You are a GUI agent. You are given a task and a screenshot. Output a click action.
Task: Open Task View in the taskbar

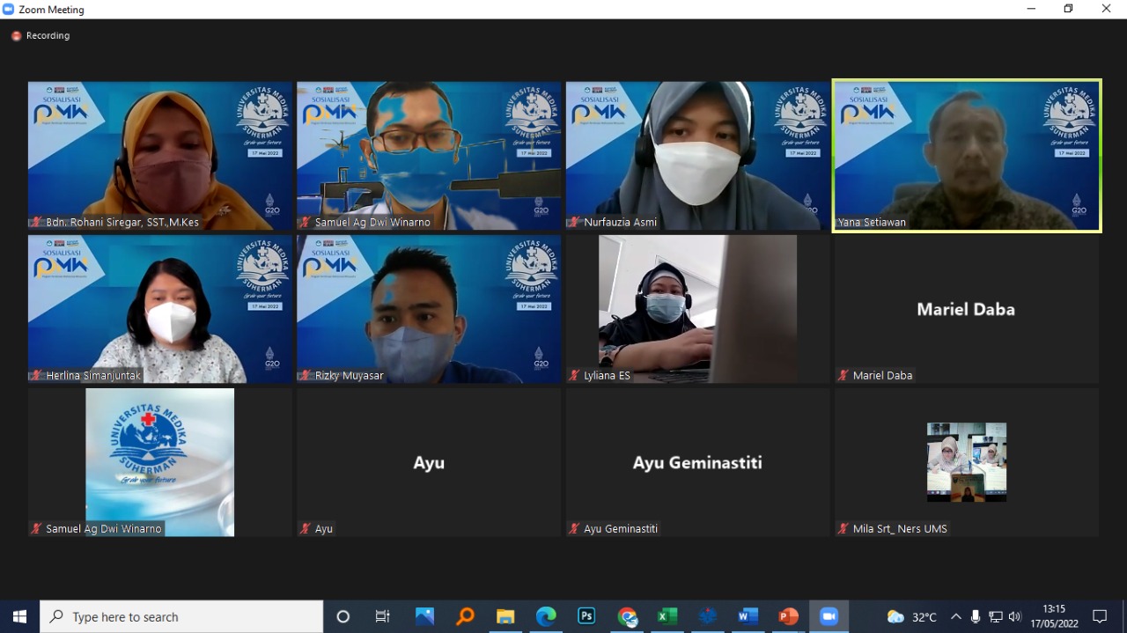[383, 616]
